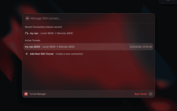Choose Add New SSH Tunnel
Image resolution: width=177 pixels, height=111 pixels.
[x=42, y=54]
